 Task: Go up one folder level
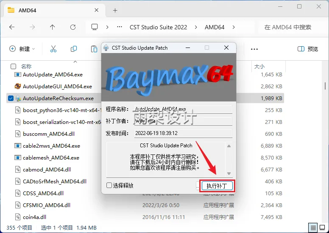[x=53, y=27]
